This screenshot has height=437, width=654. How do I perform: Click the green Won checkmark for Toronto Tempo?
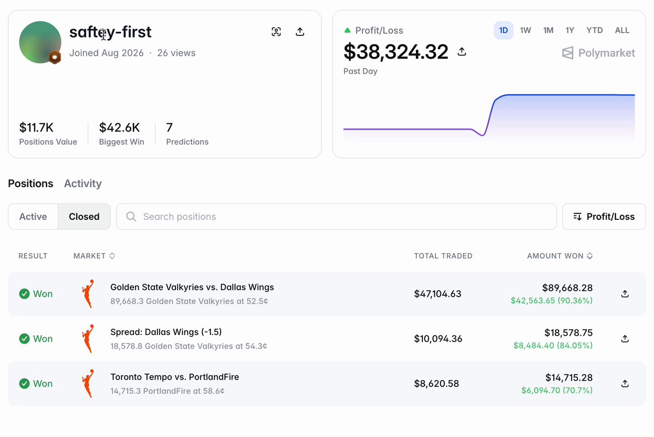(25, 384)
